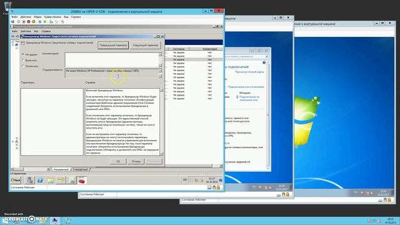
Task: Open the Файл menu of VM connection
Action: tap(14, 17)
